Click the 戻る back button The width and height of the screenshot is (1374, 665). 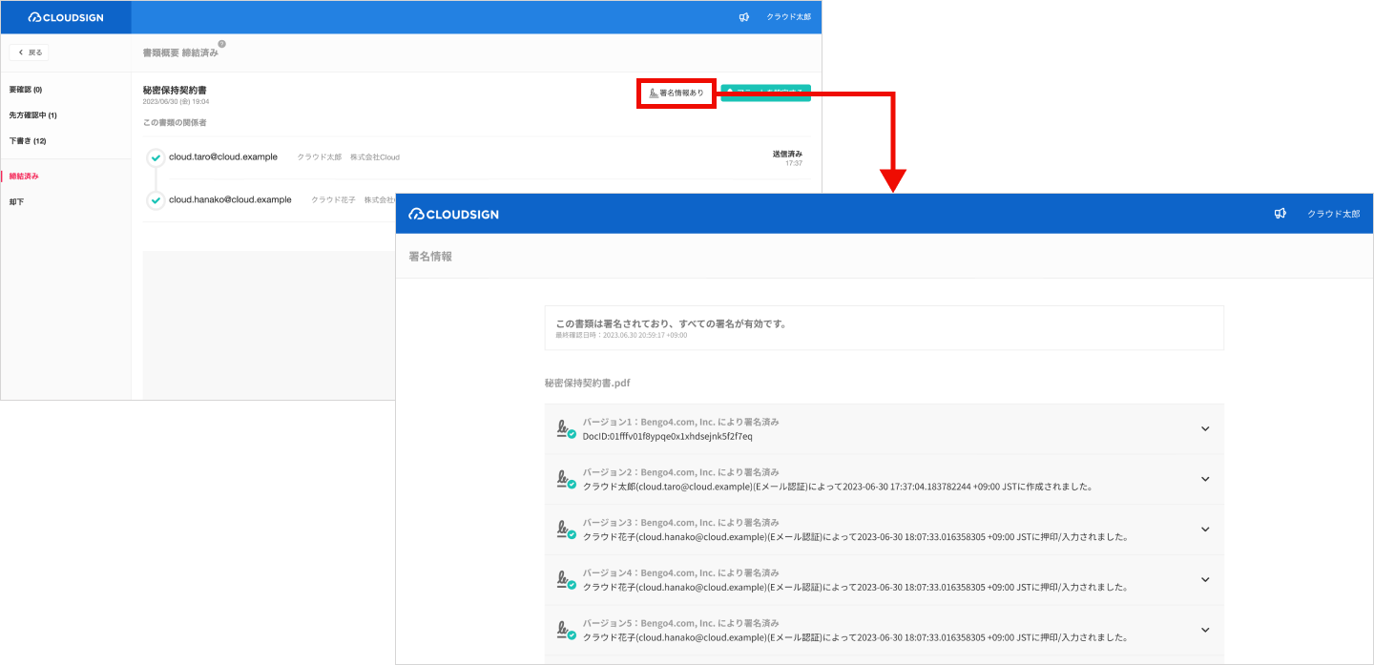tap(30, 52)
